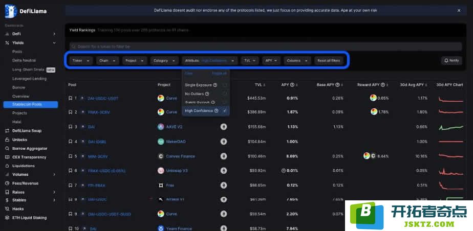The height and width of the screenshot is (231, 473).
Task: Uncheck High Confidence attribute
Action: click(x=225, y=111)
